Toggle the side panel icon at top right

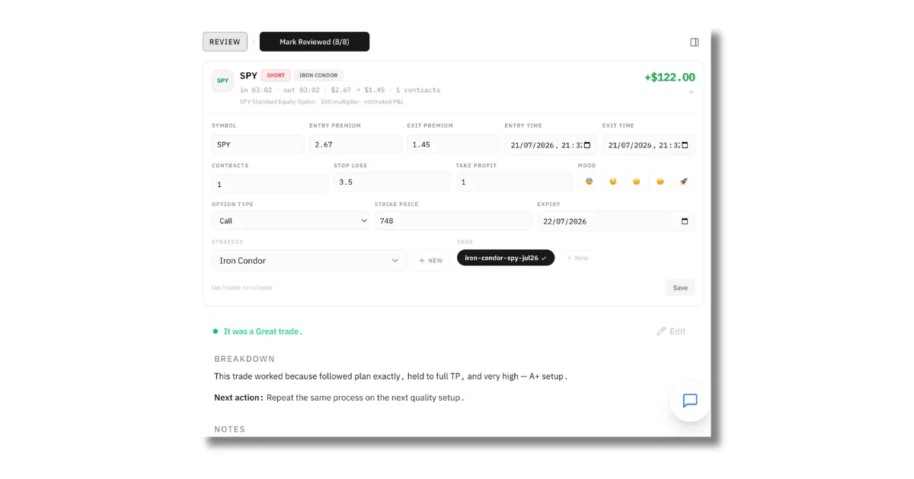point(695,43)
